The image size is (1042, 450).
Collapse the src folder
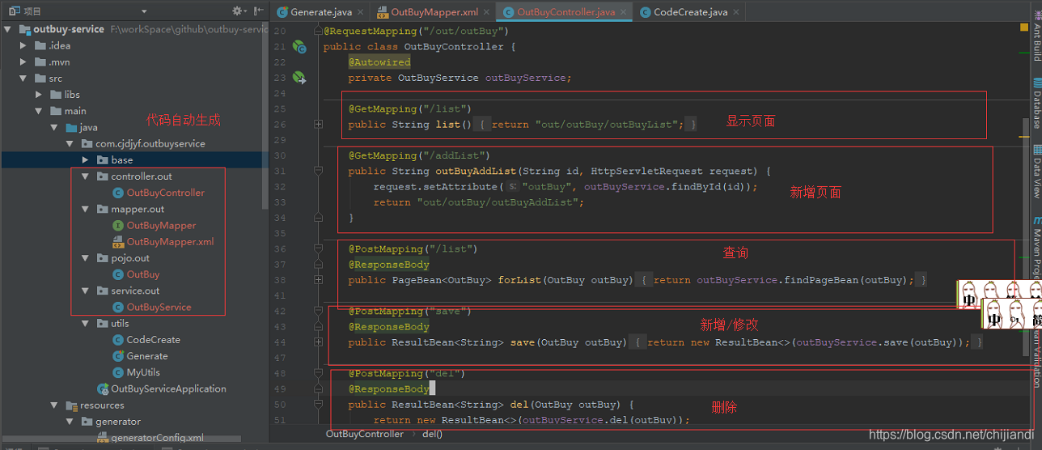pos(23,79)
